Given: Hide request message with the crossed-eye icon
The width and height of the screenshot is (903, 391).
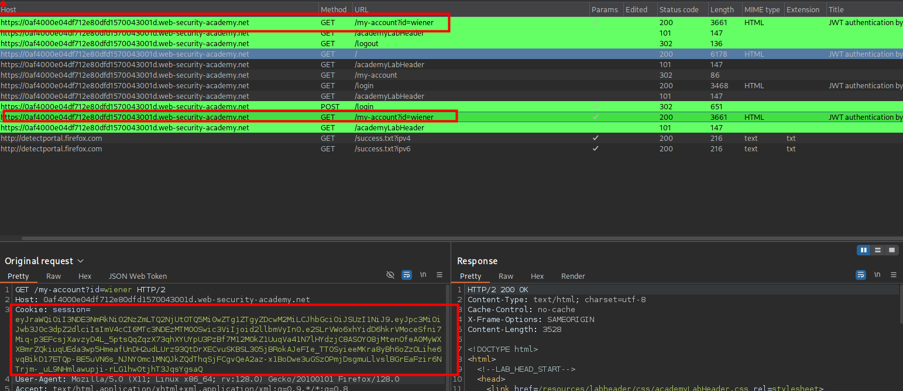Looking at the screenshot, I should tap(390, 275).
